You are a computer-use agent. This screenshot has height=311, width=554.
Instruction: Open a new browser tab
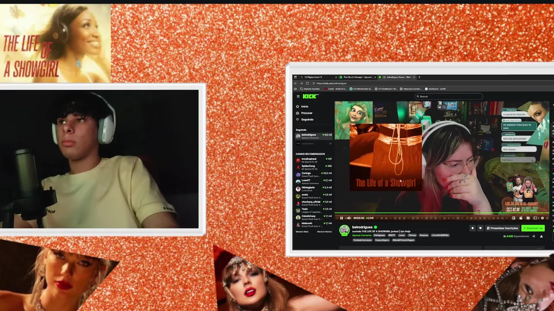419,77
